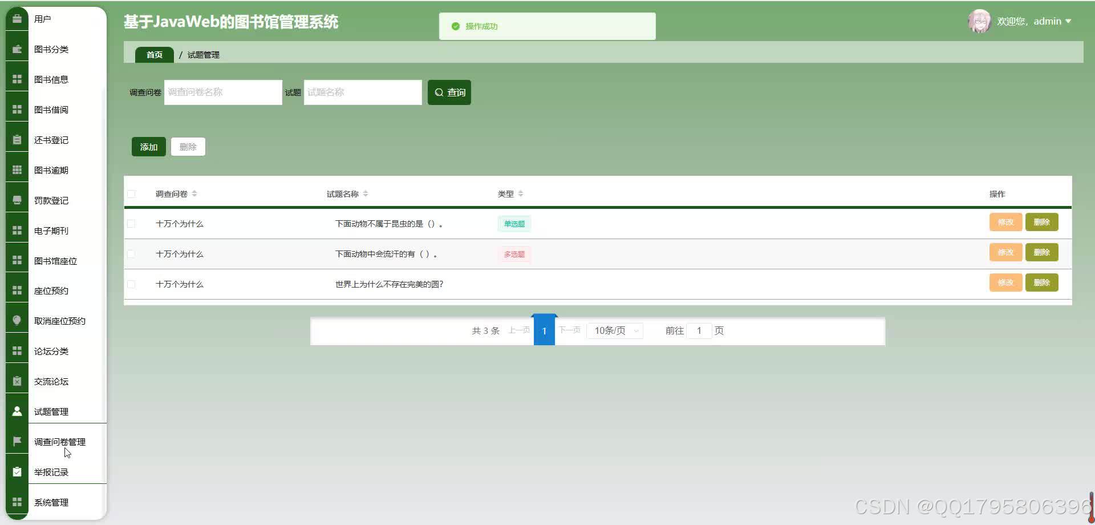Check the select-all checkbox in table header
The width and height of the screenshot is (1095, 525).
point(132,193)
